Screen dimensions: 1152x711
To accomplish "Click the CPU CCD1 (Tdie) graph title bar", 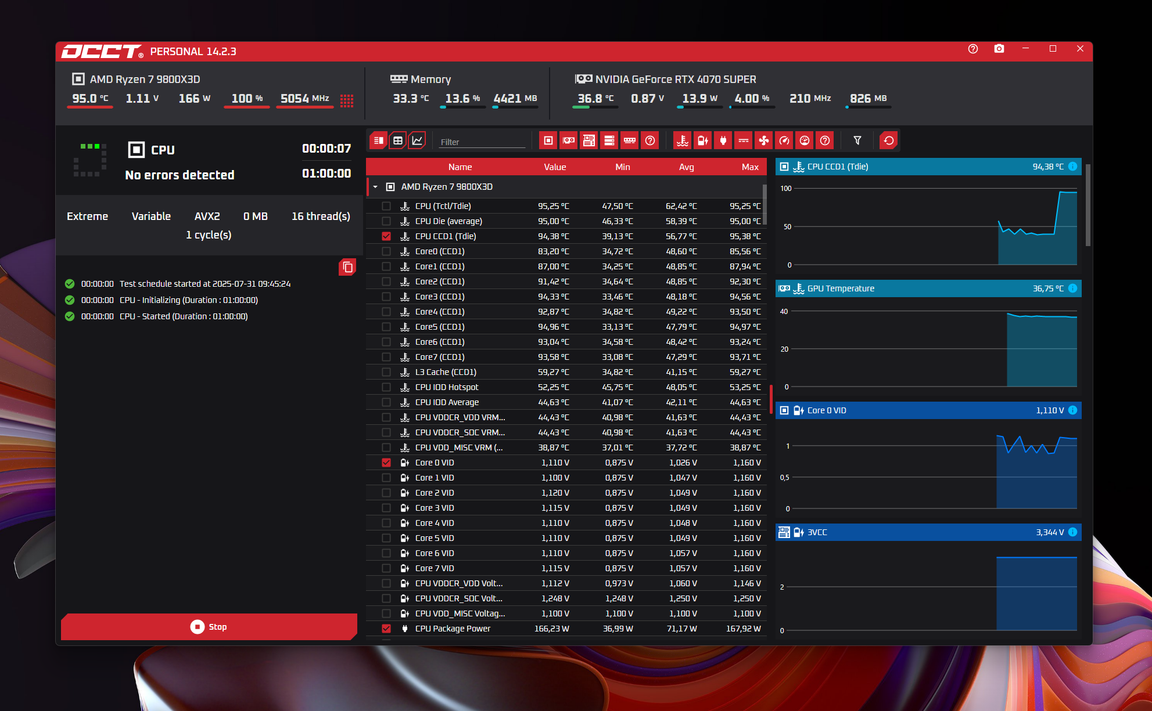I will click(928, 167).
